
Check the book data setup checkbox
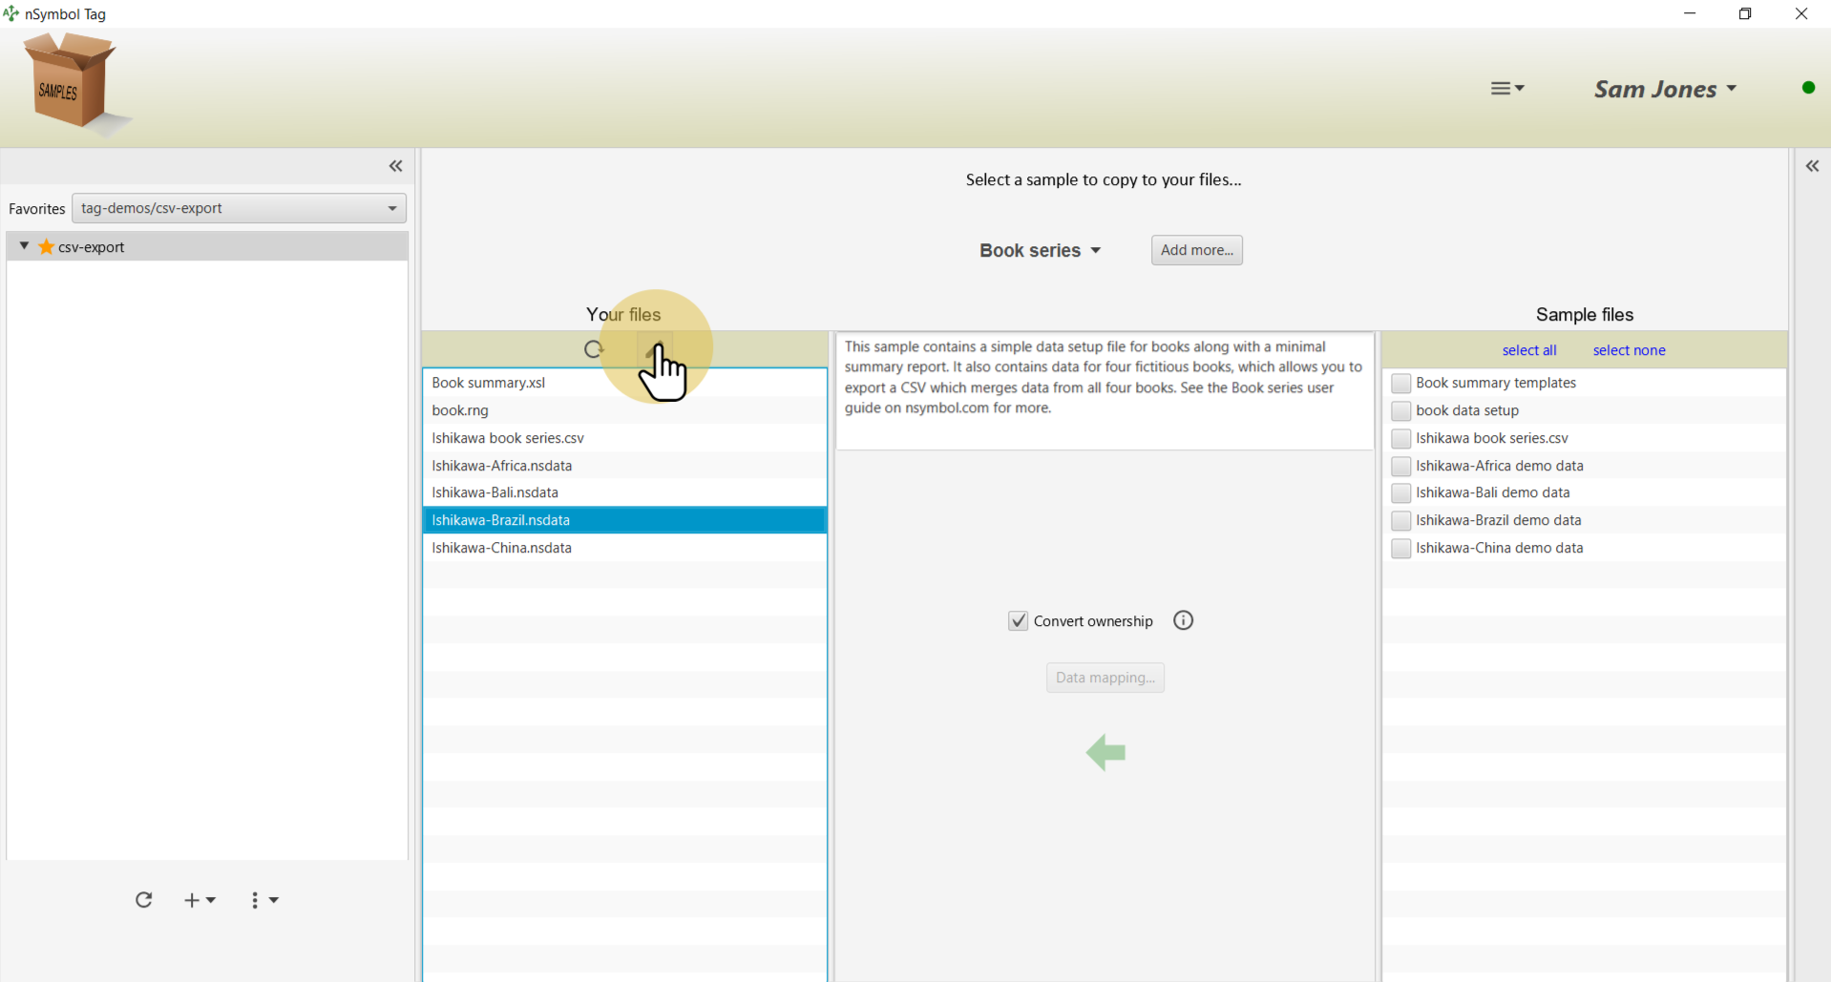1400,411
